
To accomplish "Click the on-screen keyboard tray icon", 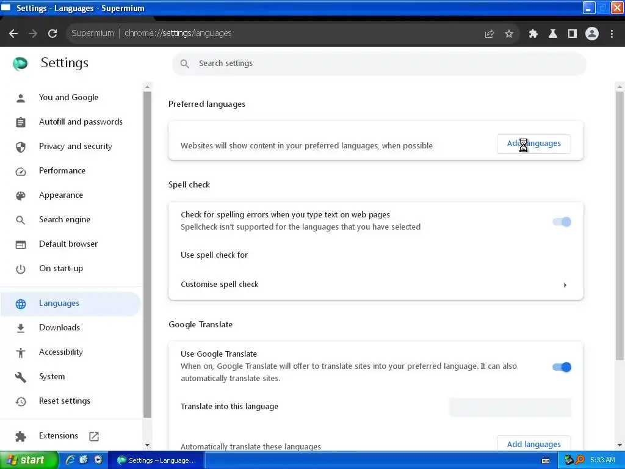I will [x=546, y=460].
